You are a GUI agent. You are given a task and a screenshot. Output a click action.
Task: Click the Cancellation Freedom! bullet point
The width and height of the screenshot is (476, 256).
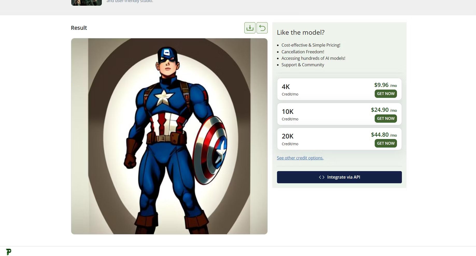303,52
